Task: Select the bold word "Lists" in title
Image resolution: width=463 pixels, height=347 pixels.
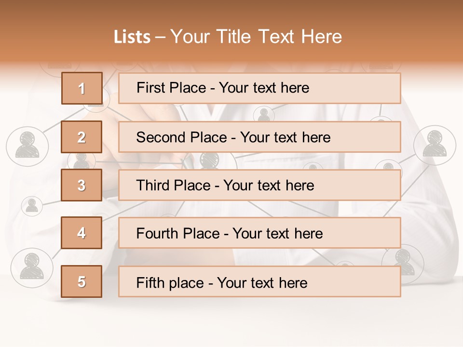Action: click(x=132, y=37)
